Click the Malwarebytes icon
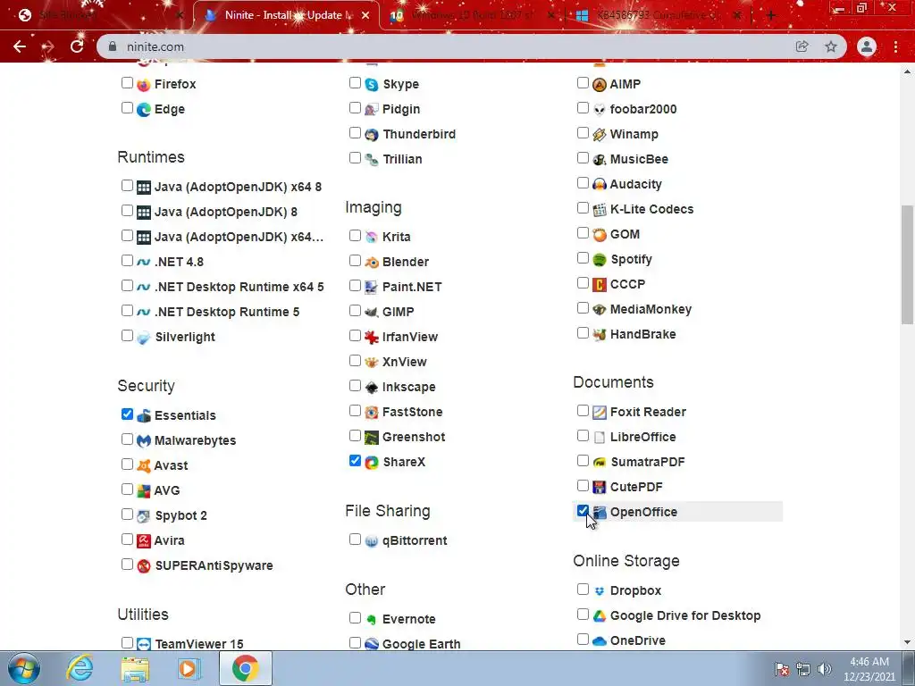The height and width of the screenshot is (686, 915). [x=144, y=441]
